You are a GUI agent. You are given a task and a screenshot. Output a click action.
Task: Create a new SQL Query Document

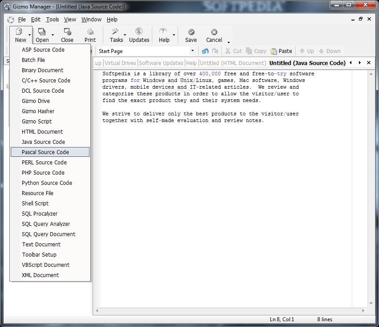tap(50, 234)
